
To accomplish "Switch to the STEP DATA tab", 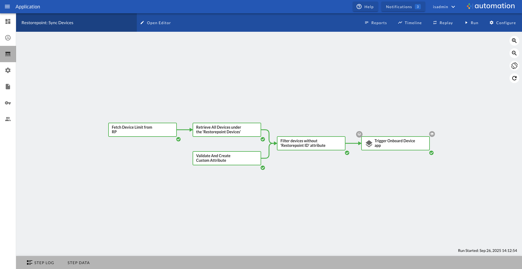I will tap(79, 262).
